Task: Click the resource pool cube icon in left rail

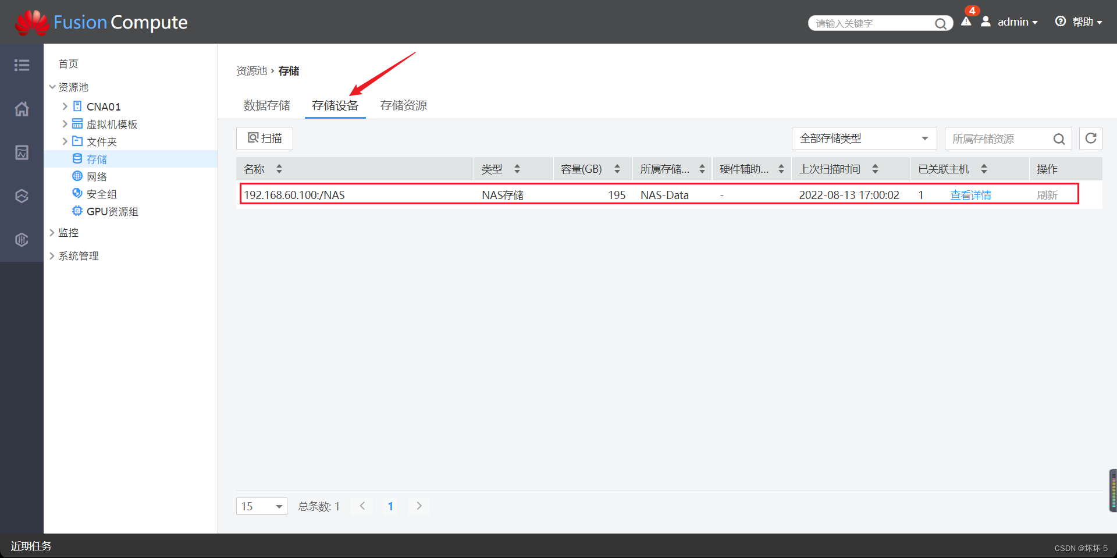Action: click(22, 196)
